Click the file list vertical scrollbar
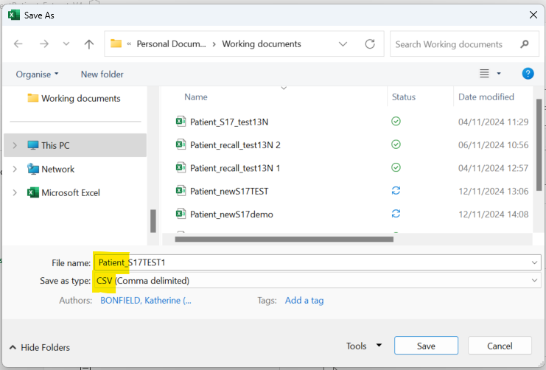 [x=539, y=145]
